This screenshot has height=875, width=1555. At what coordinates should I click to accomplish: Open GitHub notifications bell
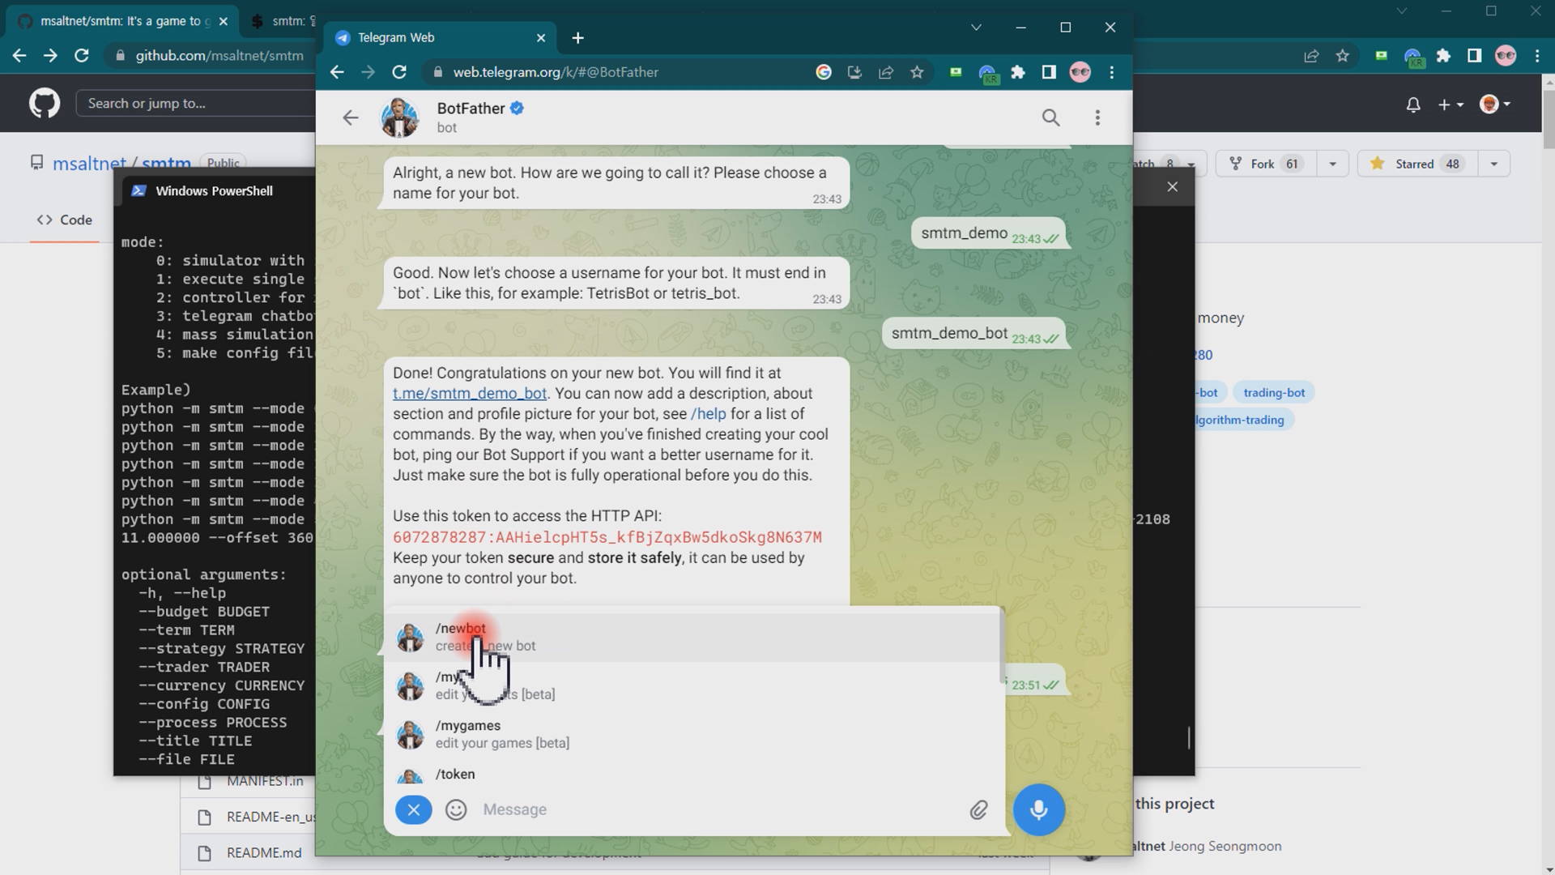[x=1412, y=105]
